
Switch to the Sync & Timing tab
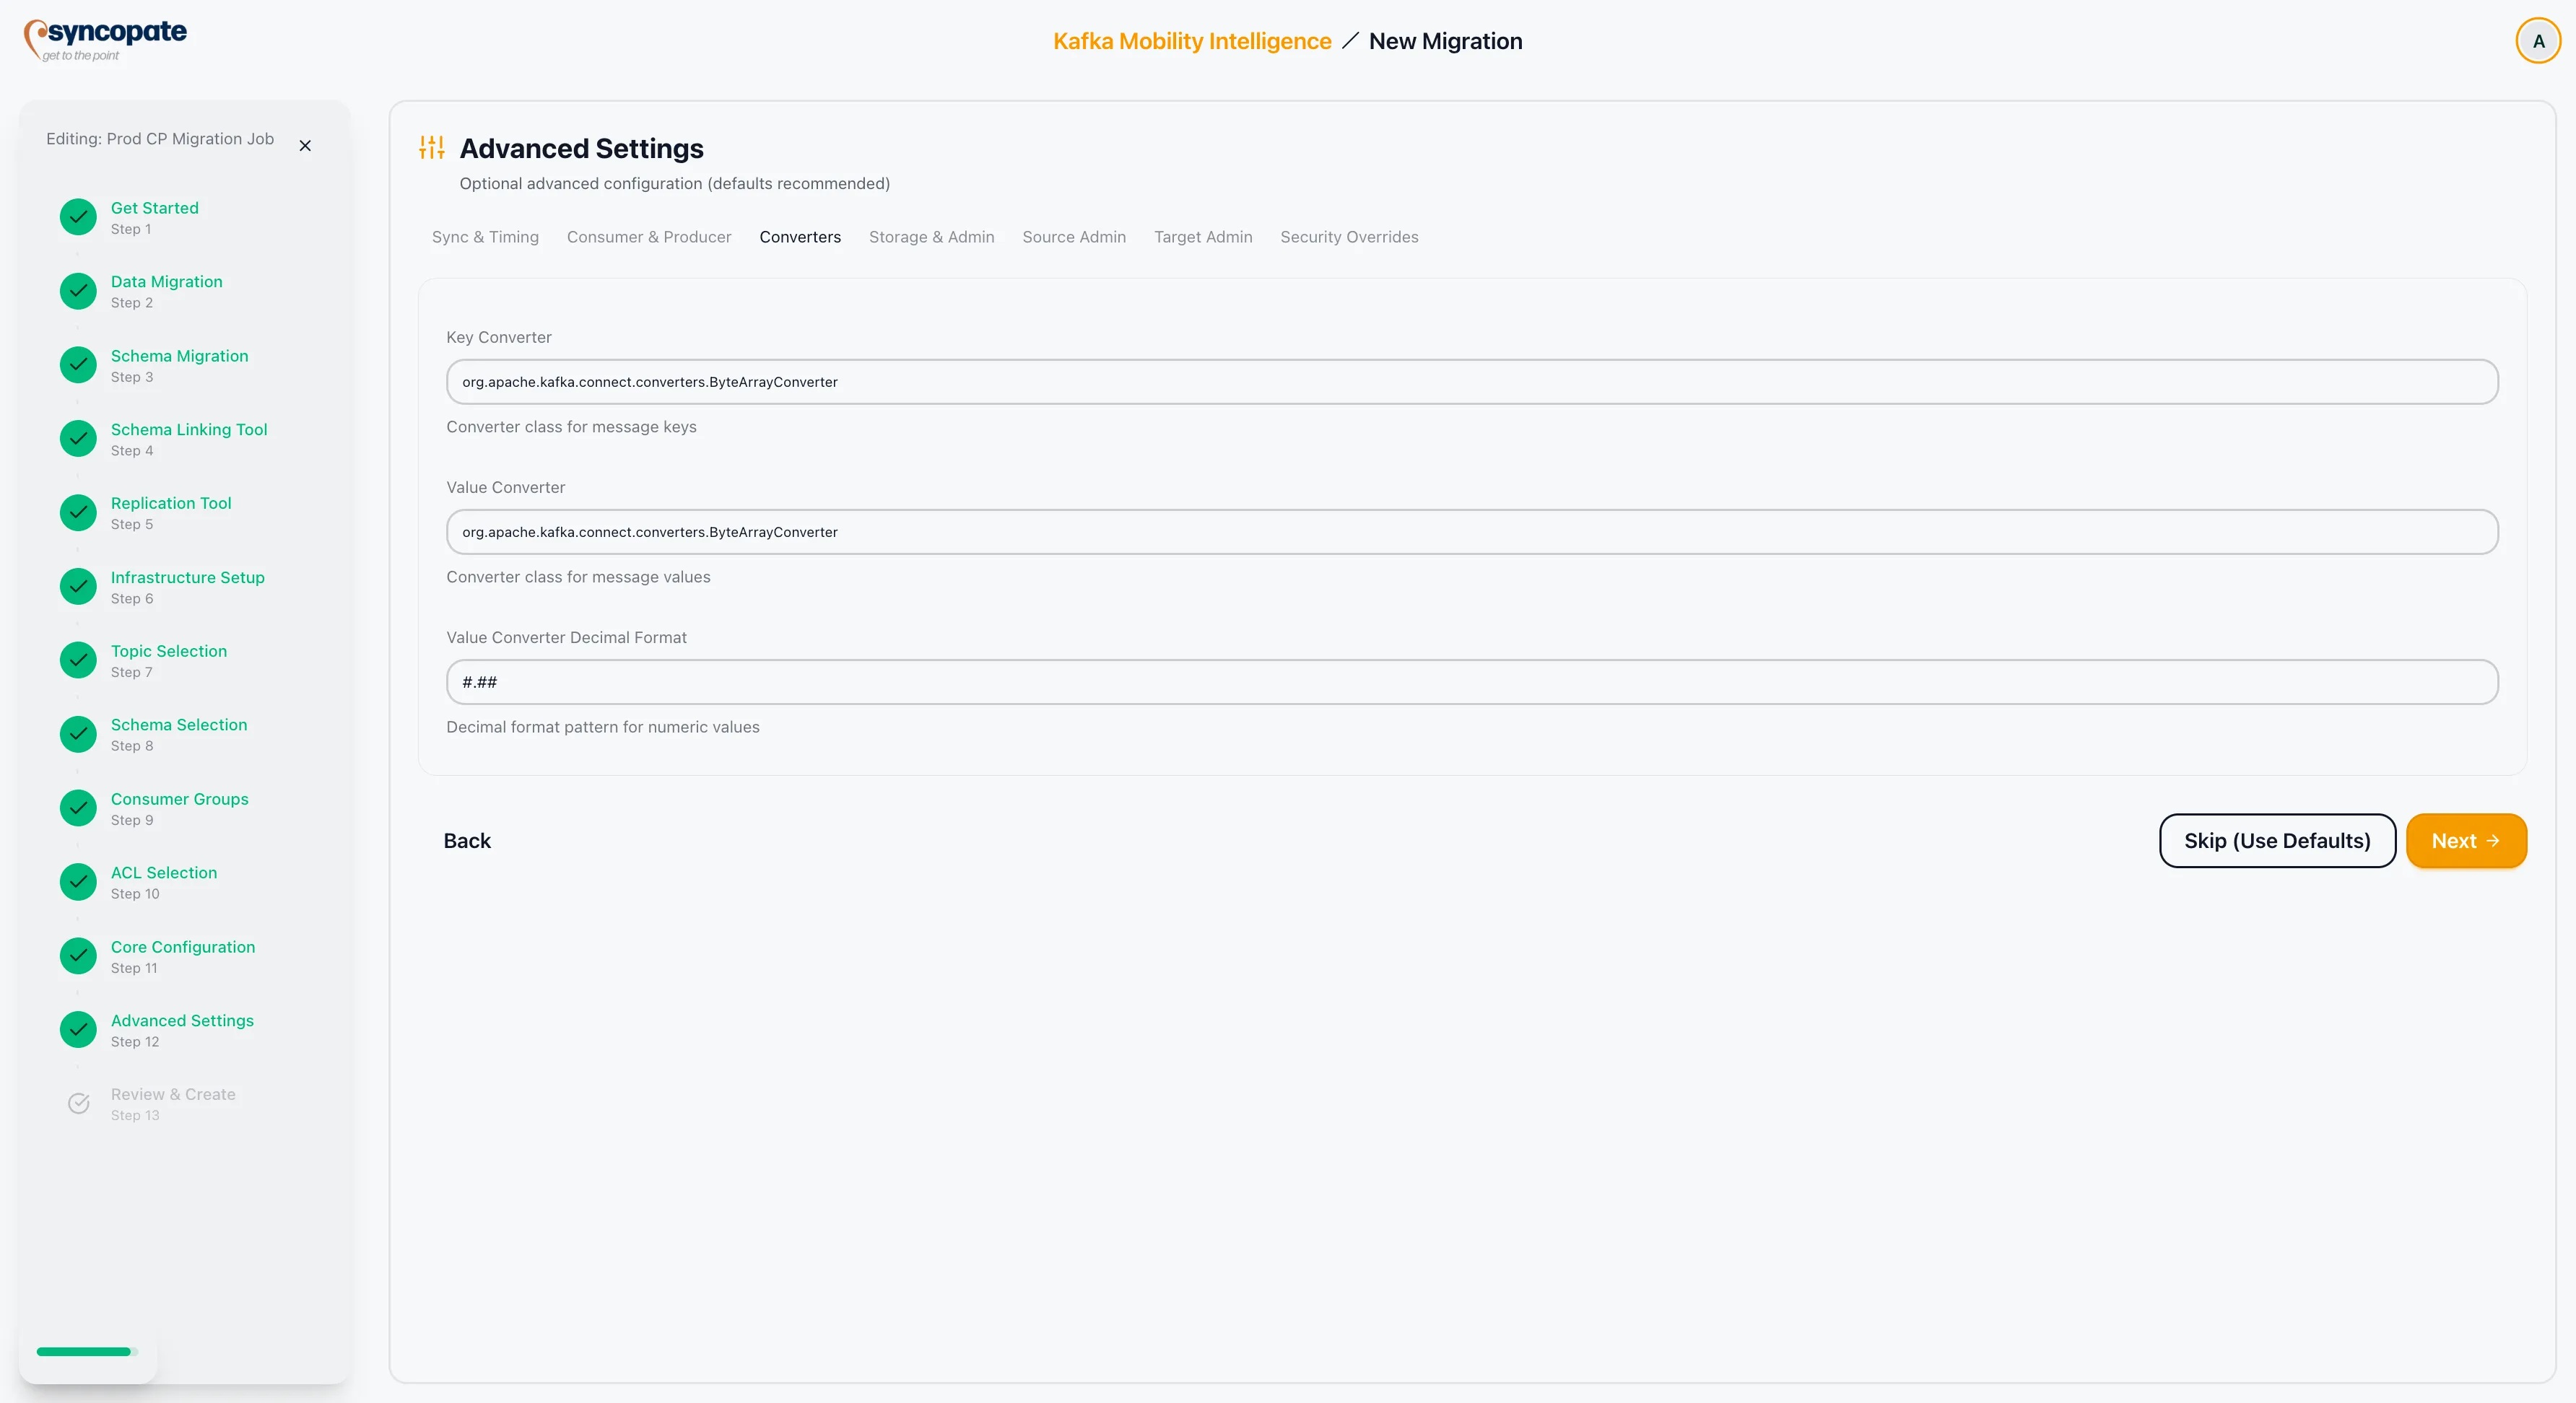tap(484, 237)
